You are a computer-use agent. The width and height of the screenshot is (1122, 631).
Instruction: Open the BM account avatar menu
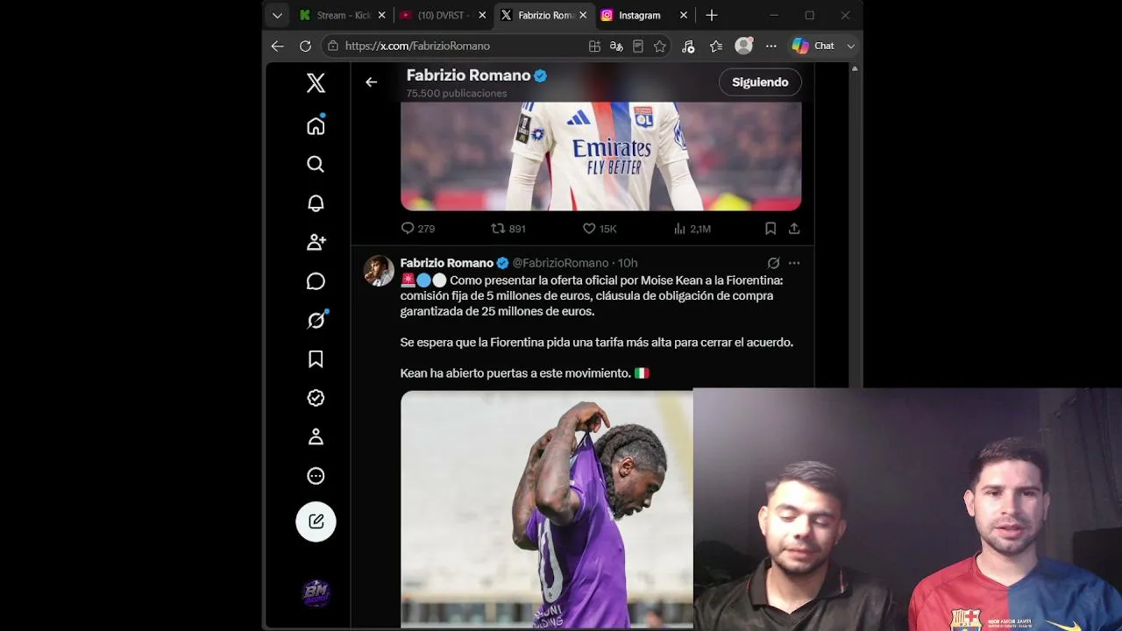(x=316, y=593)
